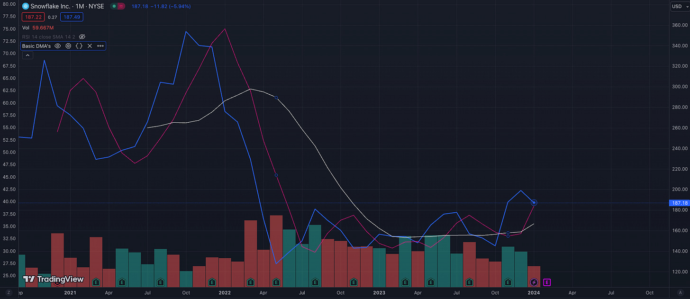
Task: Click the red 187.22 sell price button
Action: (32, 17)
